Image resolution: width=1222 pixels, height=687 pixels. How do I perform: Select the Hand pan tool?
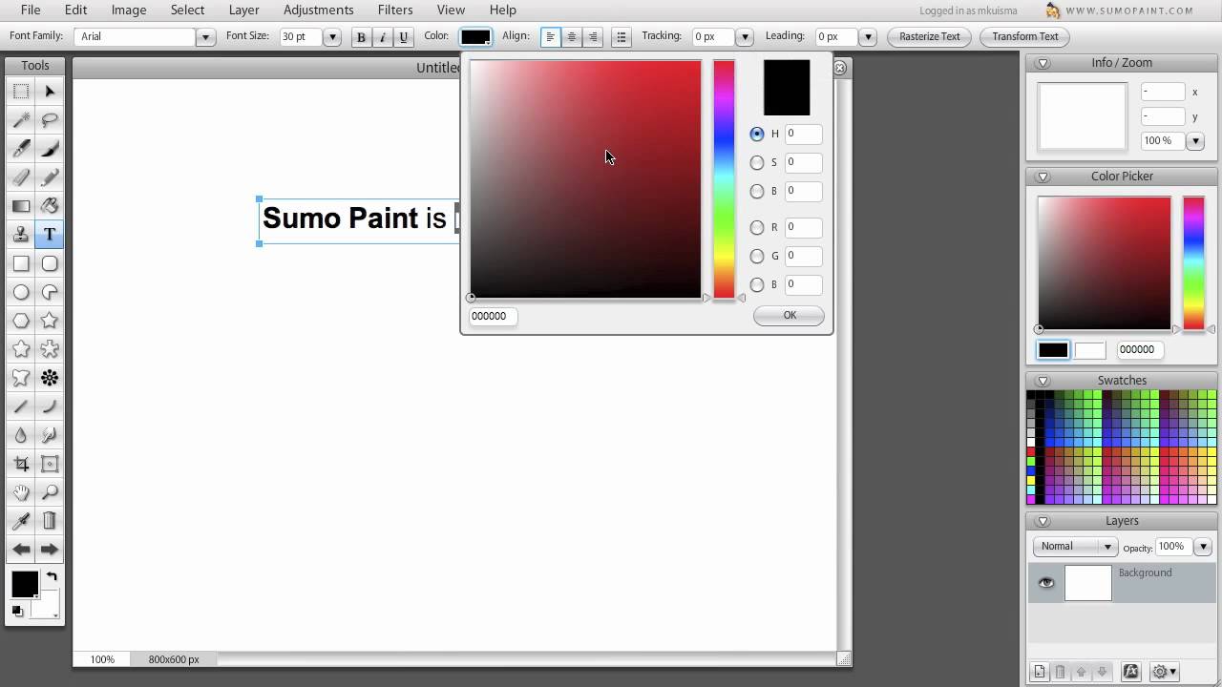click(21, 492)
